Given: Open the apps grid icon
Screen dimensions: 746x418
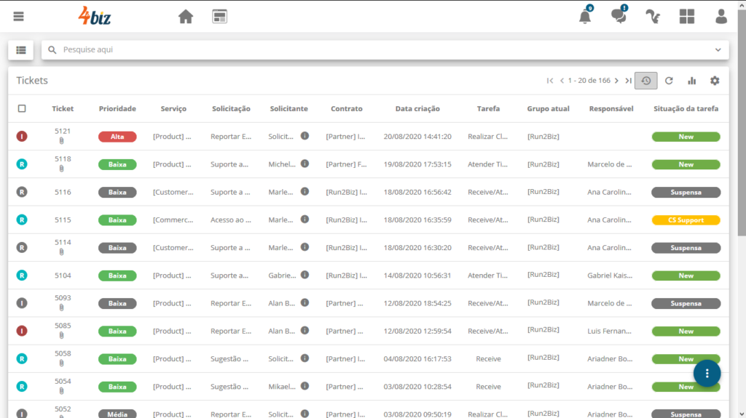Looking at the screenshot, I should (x=687, y=17).
